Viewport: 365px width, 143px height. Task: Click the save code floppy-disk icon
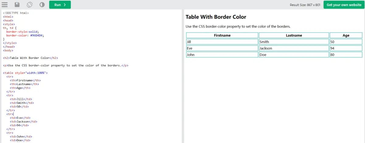point(17,5)
